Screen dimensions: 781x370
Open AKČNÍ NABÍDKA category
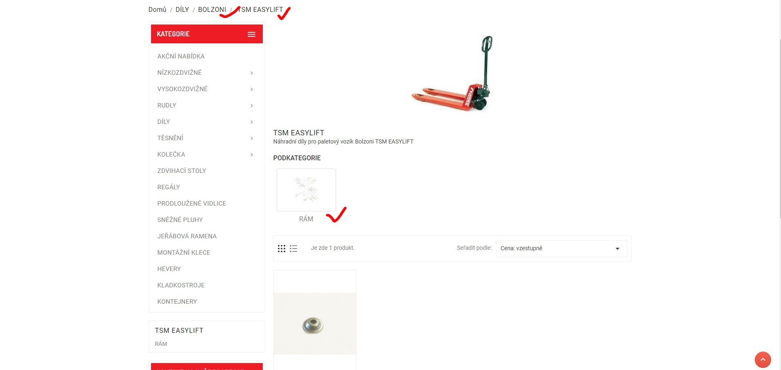[x=181, y=56]
